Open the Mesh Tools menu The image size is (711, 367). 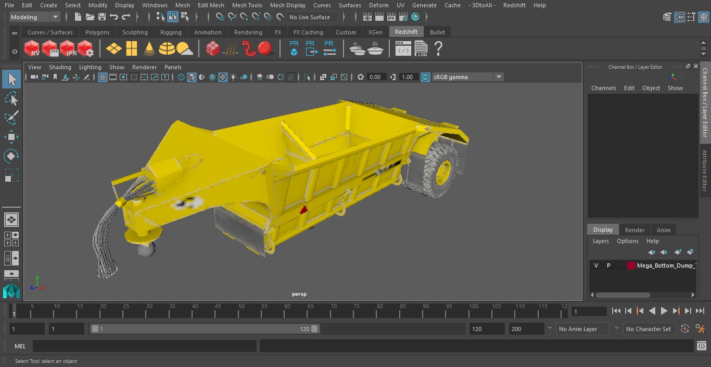[x=247, y=5]
